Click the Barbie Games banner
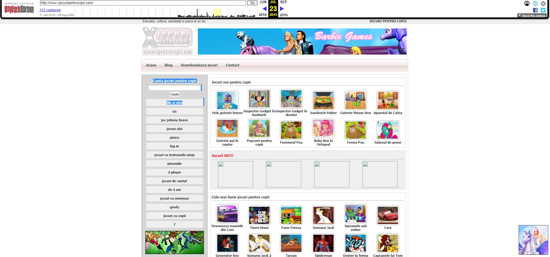The image size is (550, 257). tap(302, 41)
